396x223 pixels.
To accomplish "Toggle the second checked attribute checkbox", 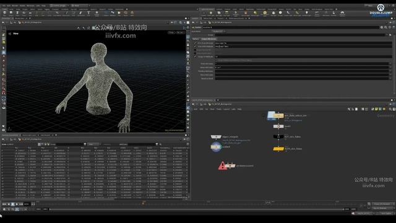I will pos(195,46).
